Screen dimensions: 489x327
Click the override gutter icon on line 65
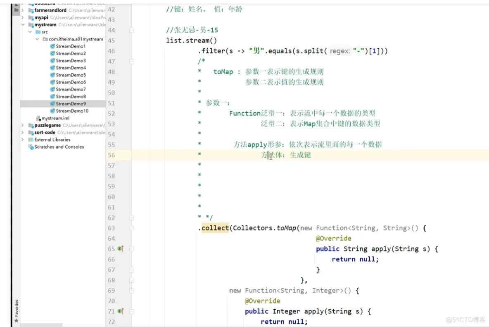tap(121, 249)
